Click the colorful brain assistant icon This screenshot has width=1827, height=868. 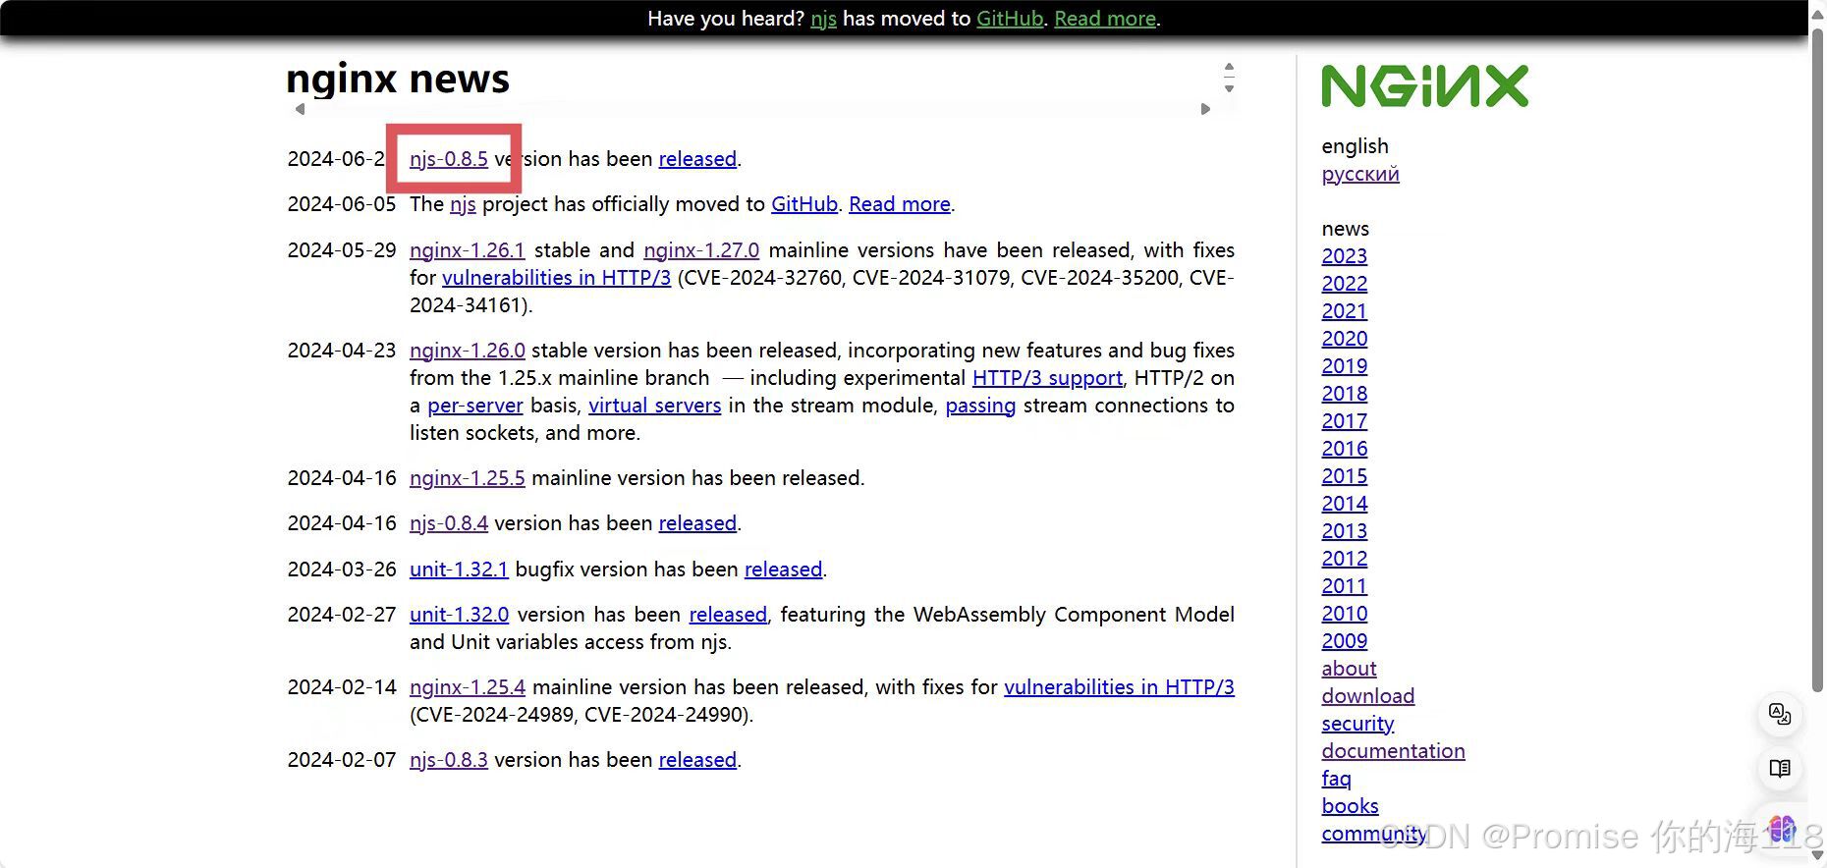tap(1782, 830)
